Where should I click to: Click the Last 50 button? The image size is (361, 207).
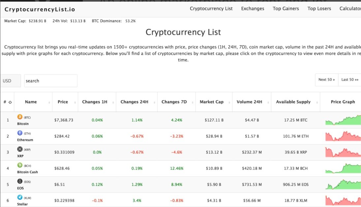(350, 79)
